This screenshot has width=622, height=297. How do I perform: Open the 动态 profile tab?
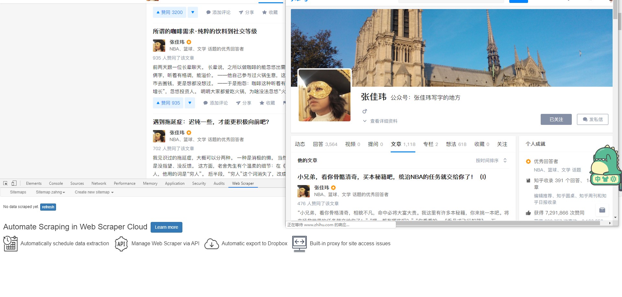[300, 144]
